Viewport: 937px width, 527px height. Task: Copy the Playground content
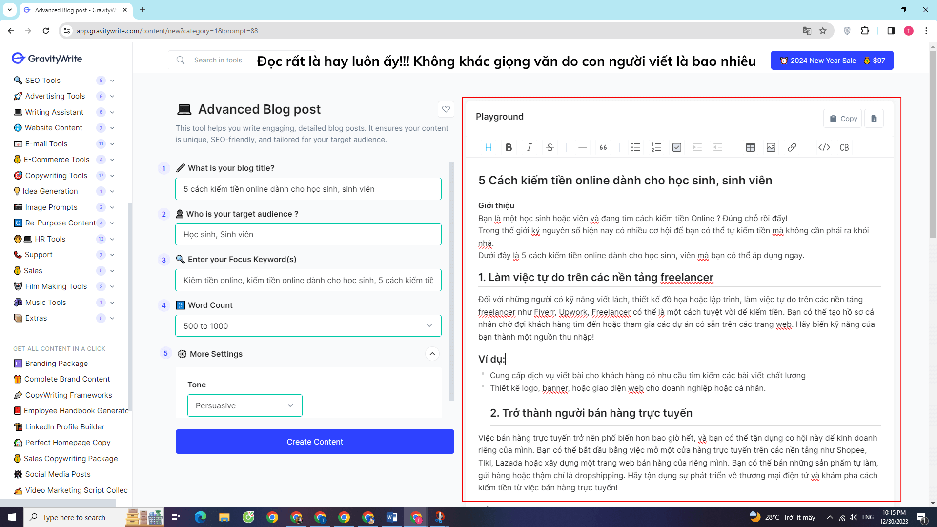(x=843, y=119)
